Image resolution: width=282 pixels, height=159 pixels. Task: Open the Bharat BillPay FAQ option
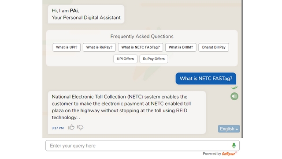point(214,47)
